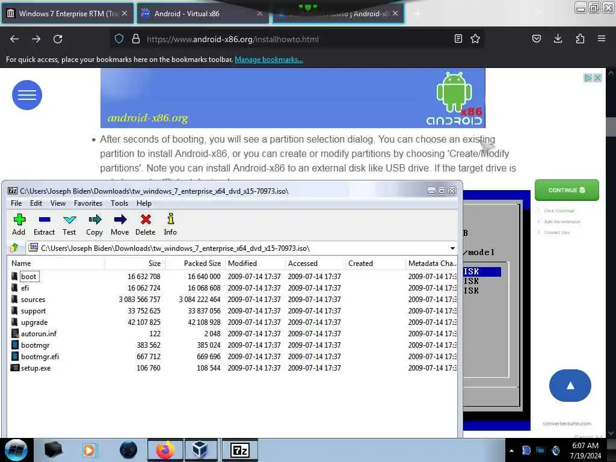Image resolution: width=616 pixels, height=462 pixels.
Task: Open the Firefox downloads panel
Action: click(558, 38)
